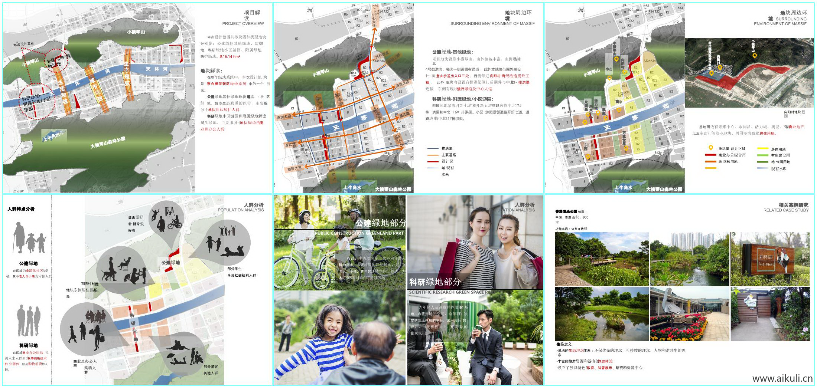Viewport: 817px width, 388px height.
Task: Click the 设立了具有特色的教育、科普展示 bullet line
Action: coord(599,368)
